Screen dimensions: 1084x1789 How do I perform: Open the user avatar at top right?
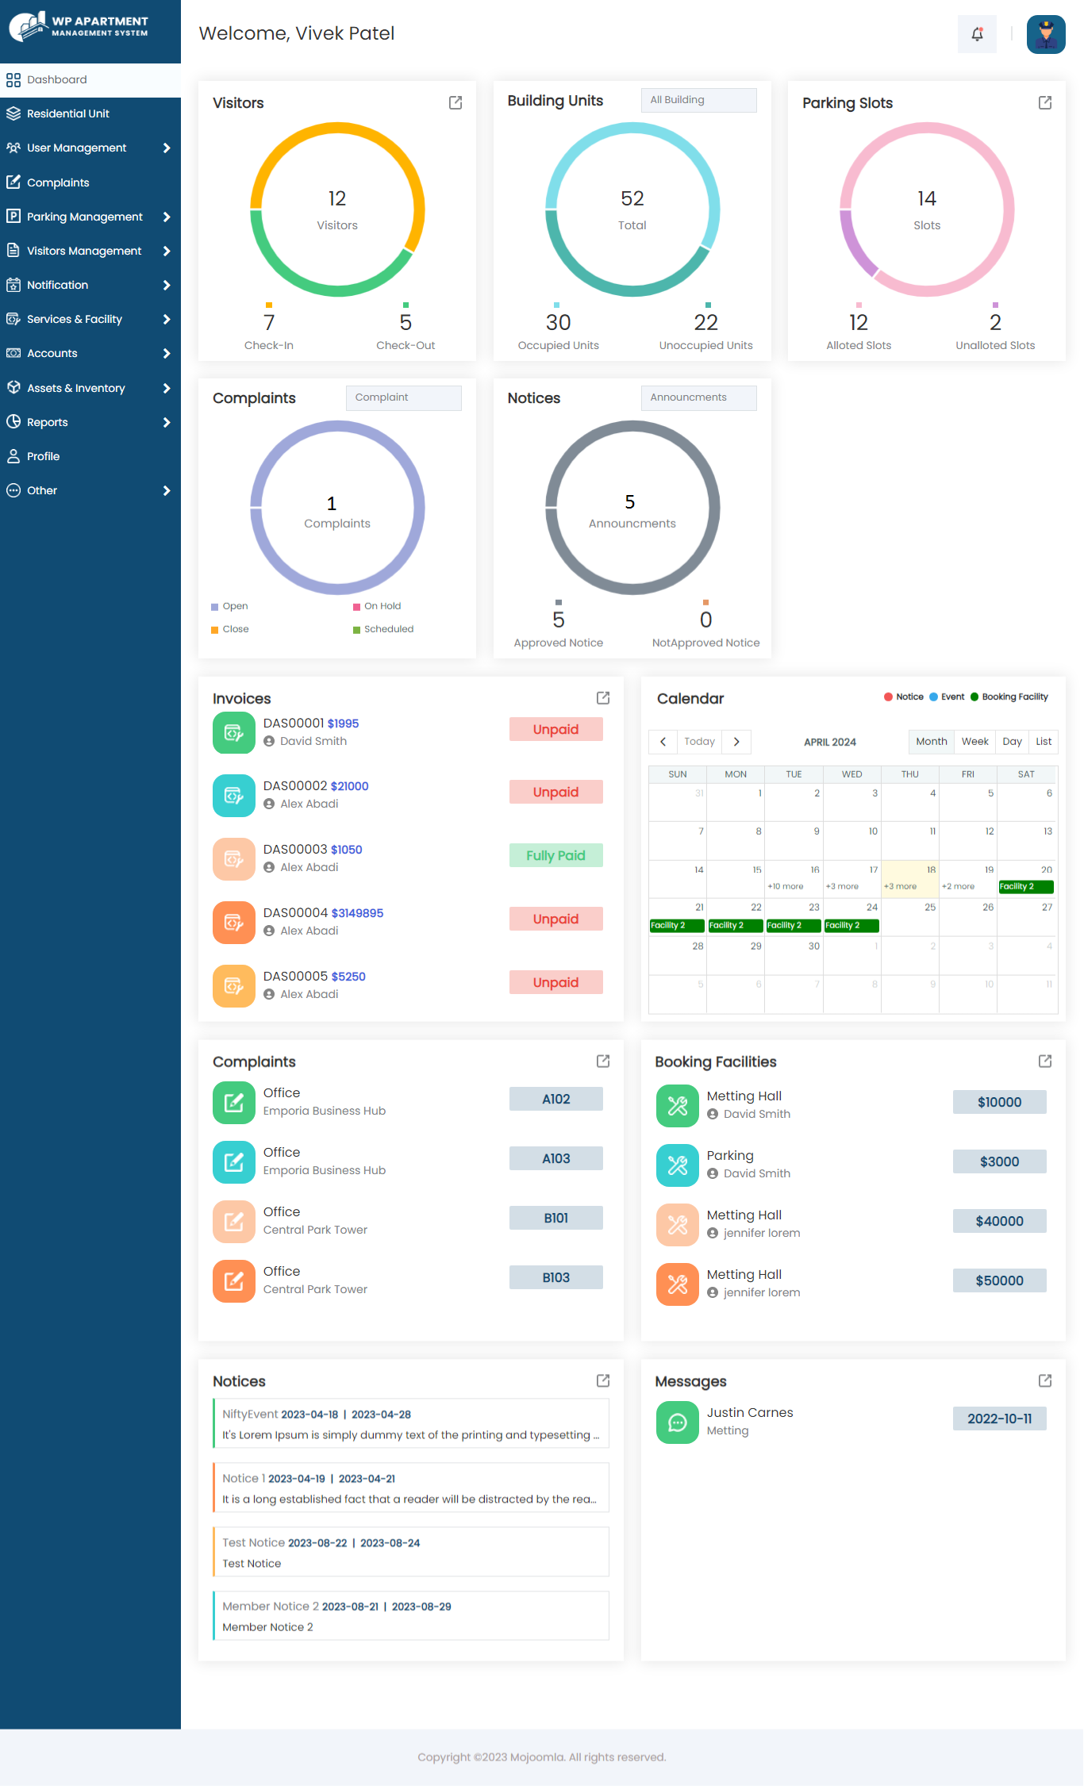pyautogui.click(x=1046, y=34)
